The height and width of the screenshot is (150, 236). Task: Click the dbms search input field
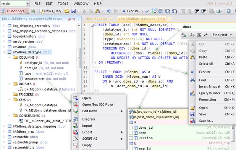click(209, 27)
